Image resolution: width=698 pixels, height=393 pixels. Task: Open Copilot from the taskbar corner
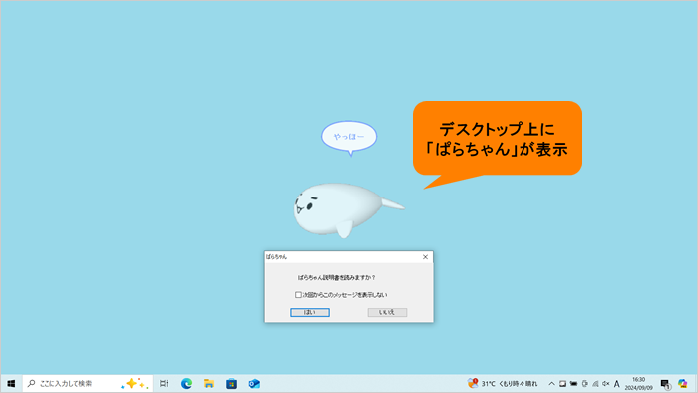point(683,383)
